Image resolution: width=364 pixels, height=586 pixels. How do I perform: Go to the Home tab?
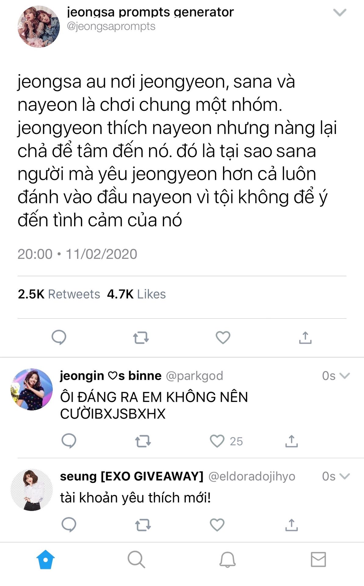pos(45,559)
